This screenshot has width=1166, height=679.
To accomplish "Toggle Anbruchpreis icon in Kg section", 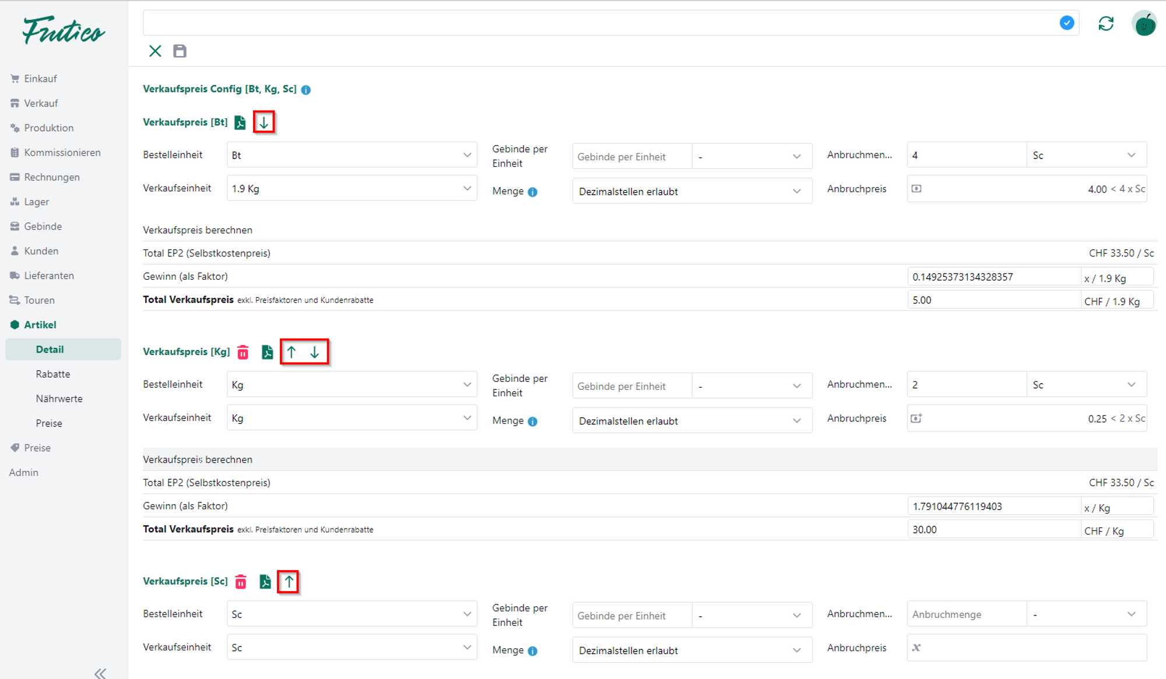I will pyautogui.click(x=916, y=418).
